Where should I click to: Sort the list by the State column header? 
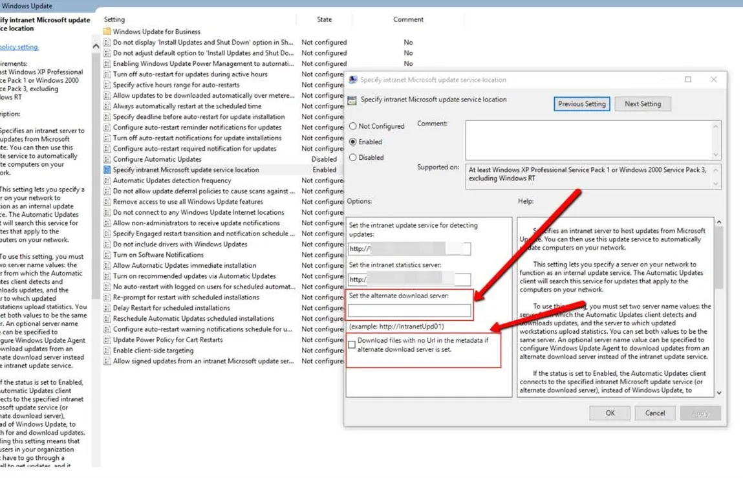pos(324,19)
